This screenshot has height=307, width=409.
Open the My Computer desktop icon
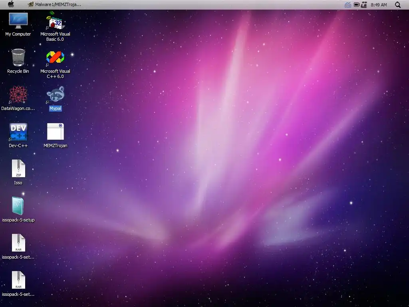(x=18, y=20)
